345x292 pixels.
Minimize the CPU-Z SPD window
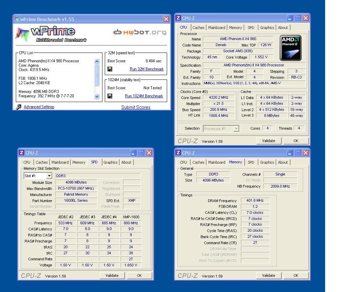(x=133, y=153)
